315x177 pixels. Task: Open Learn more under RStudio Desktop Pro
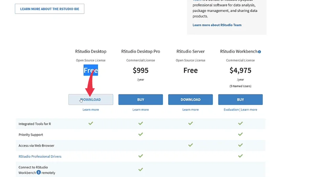pos(141,110)
